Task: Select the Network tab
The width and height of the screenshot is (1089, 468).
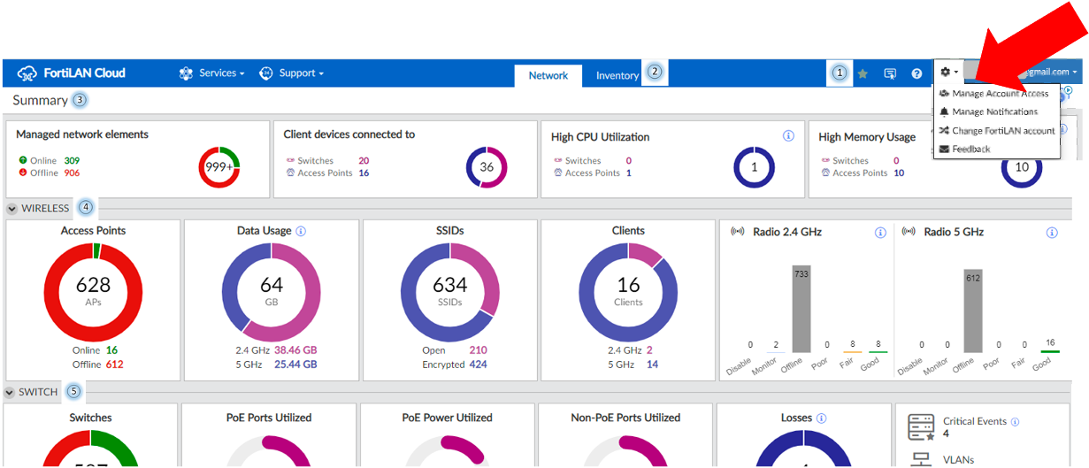Action: pyautogui.click(x=548, y=75)
